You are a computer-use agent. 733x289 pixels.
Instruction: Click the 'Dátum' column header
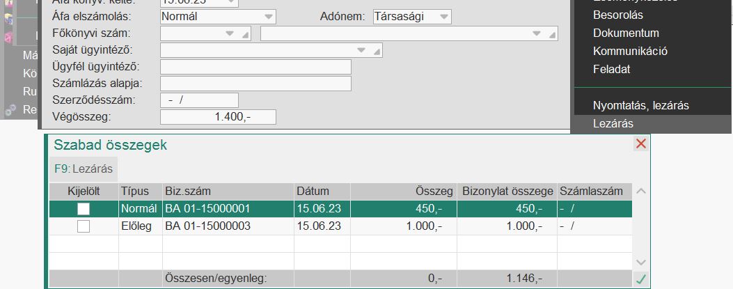coord(322,192)
